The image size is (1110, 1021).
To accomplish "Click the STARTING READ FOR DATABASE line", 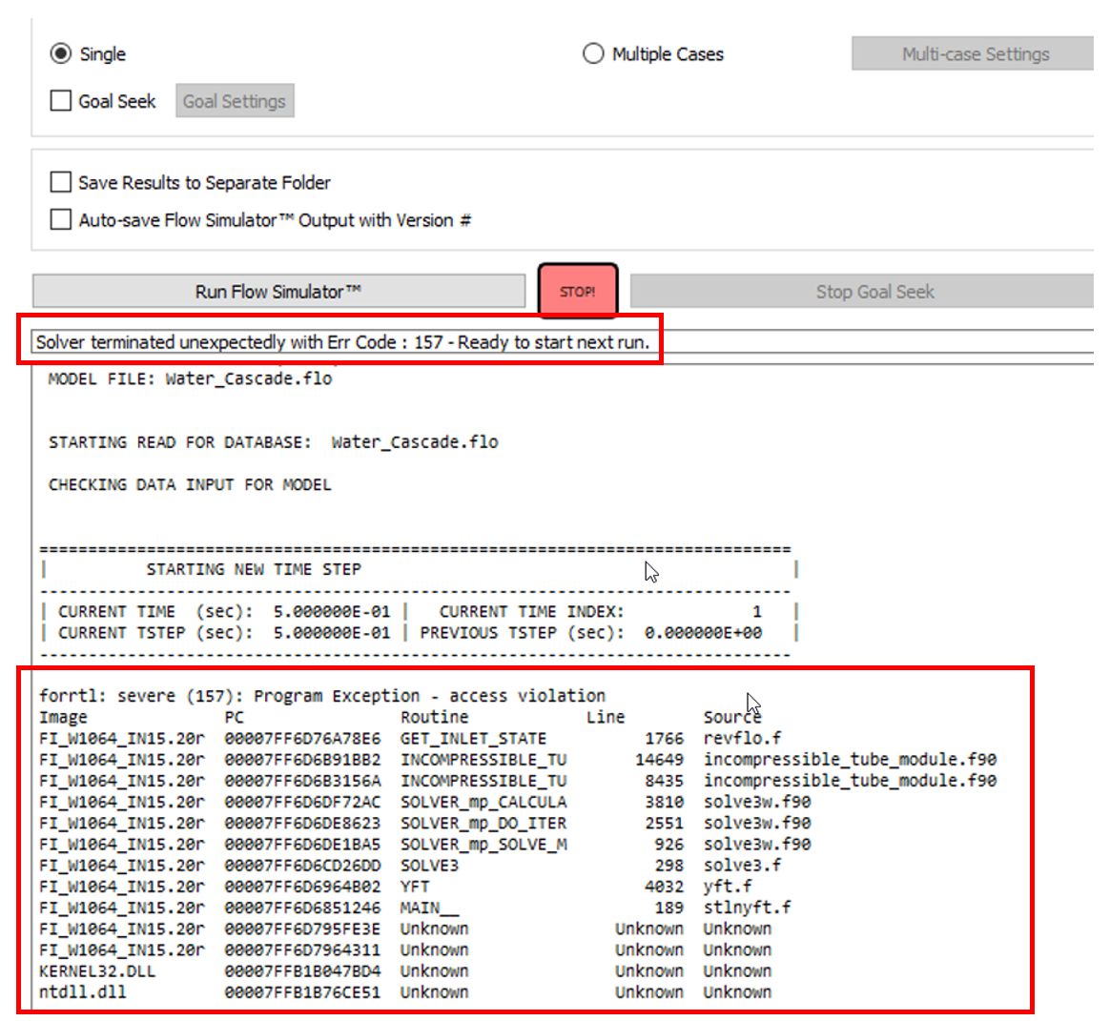I will point(273,442).
